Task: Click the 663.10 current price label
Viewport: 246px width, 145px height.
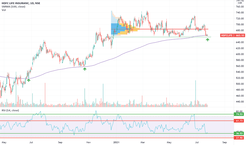Action: click(240, 35)
